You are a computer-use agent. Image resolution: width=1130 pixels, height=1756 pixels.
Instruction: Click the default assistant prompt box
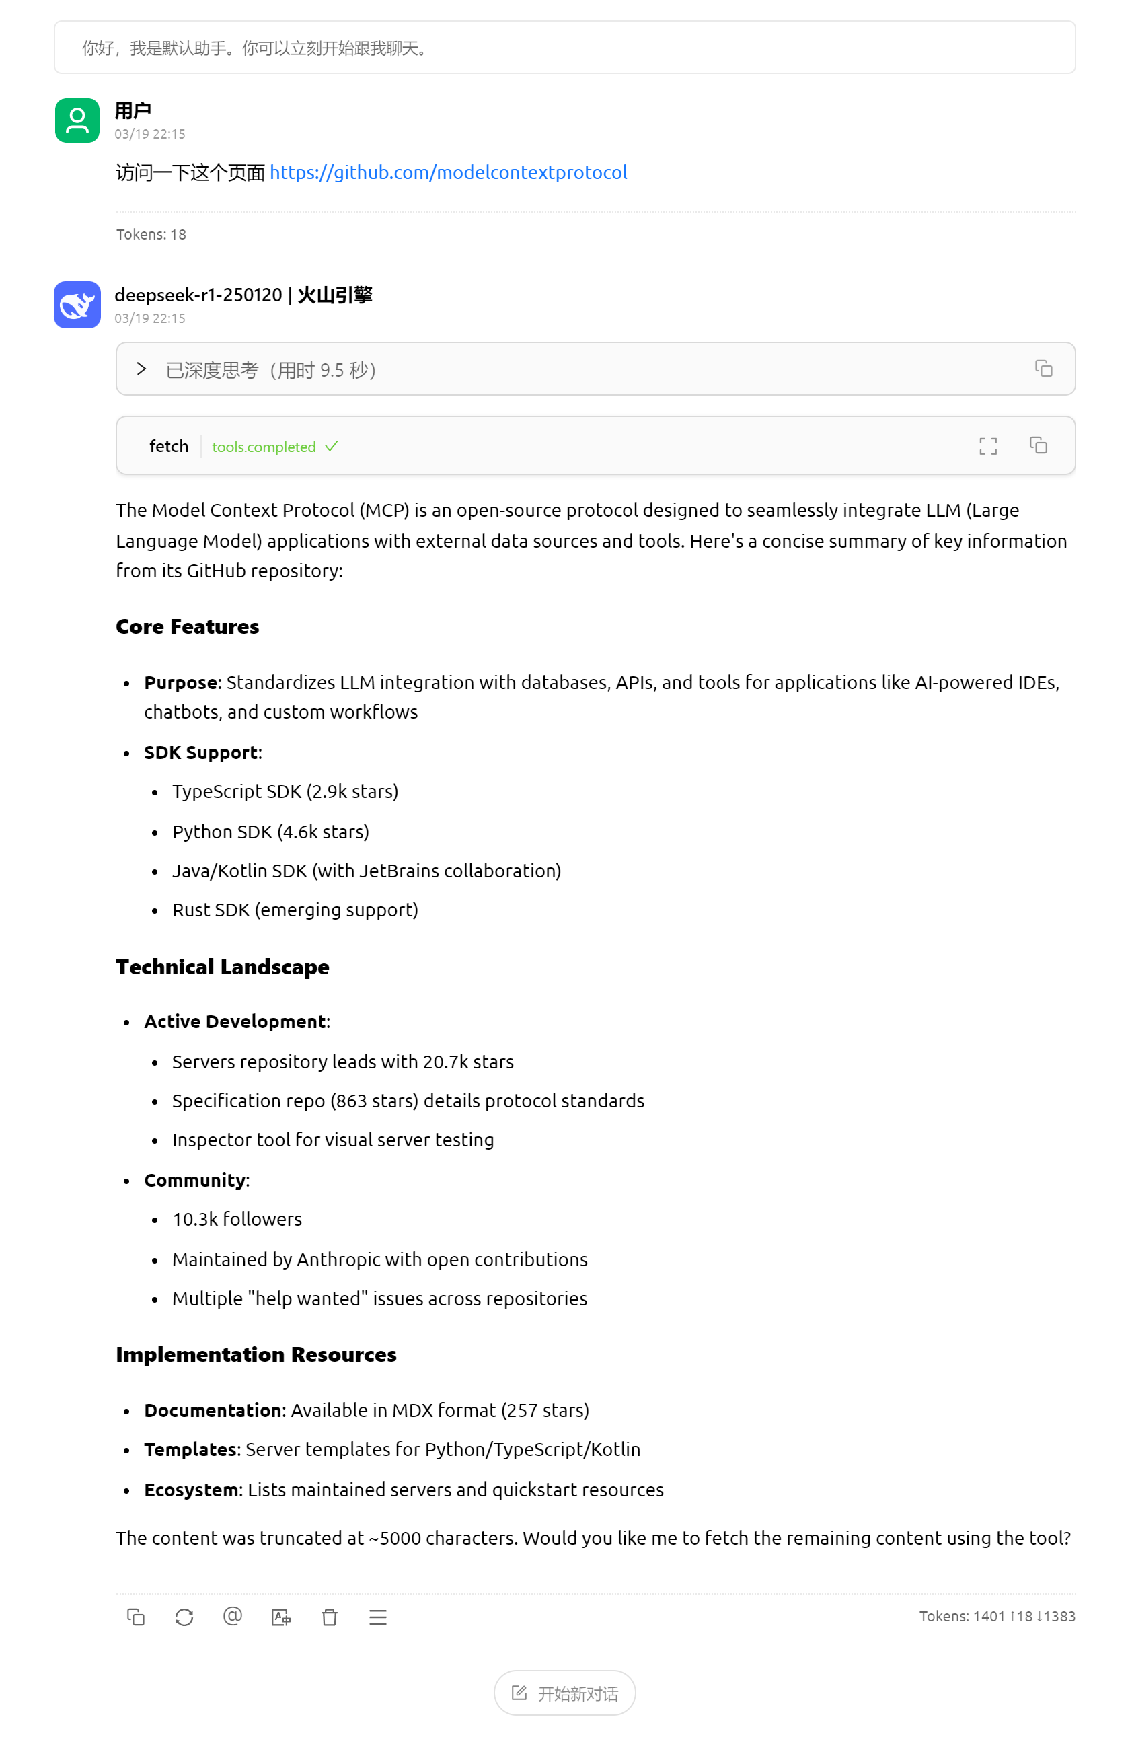point(564,48)
